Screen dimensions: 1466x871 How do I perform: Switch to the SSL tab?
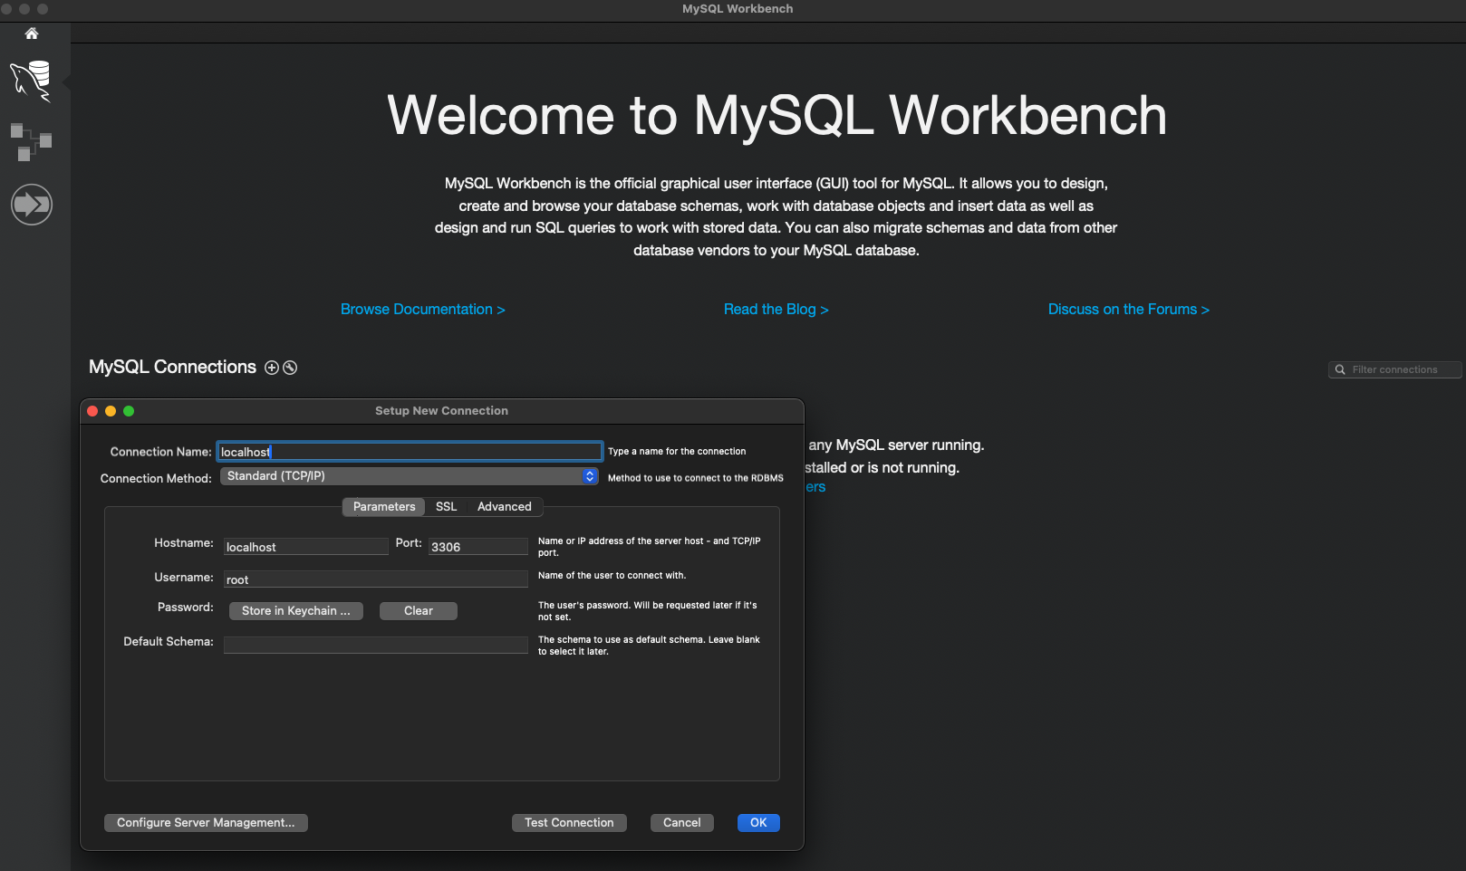[446, 507]
